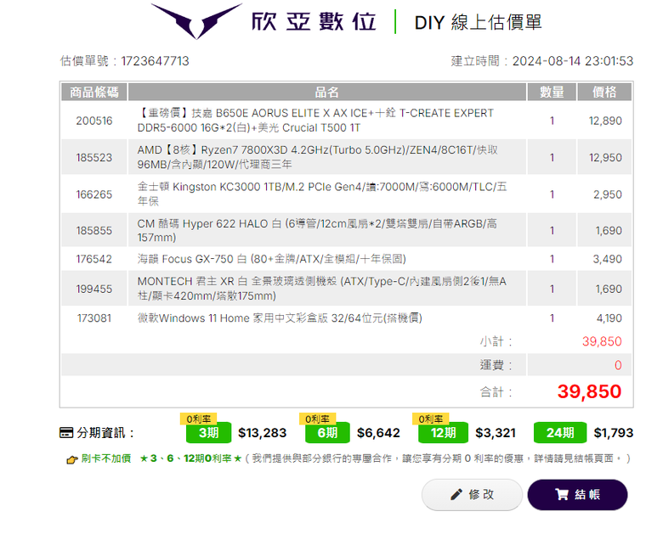Click the CM Hyper 622 HALO product name
This screenshot has height=534, width=663.
pos(317,230)
